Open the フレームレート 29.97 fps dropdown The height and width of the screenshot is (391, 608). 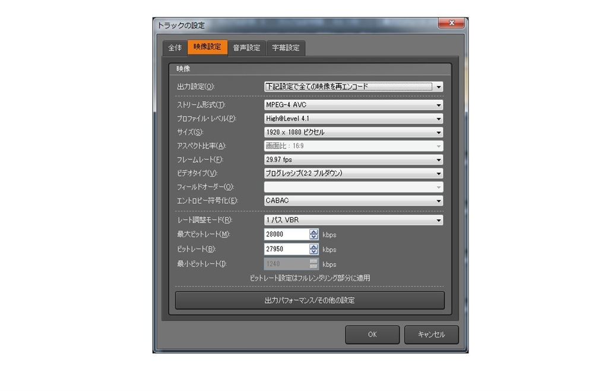[x=353, y=159]
